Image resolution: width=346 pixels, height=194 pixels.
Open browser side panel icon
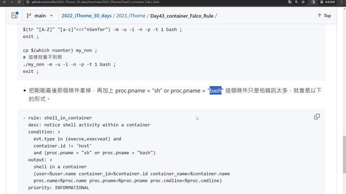click(x=313, y=2)
